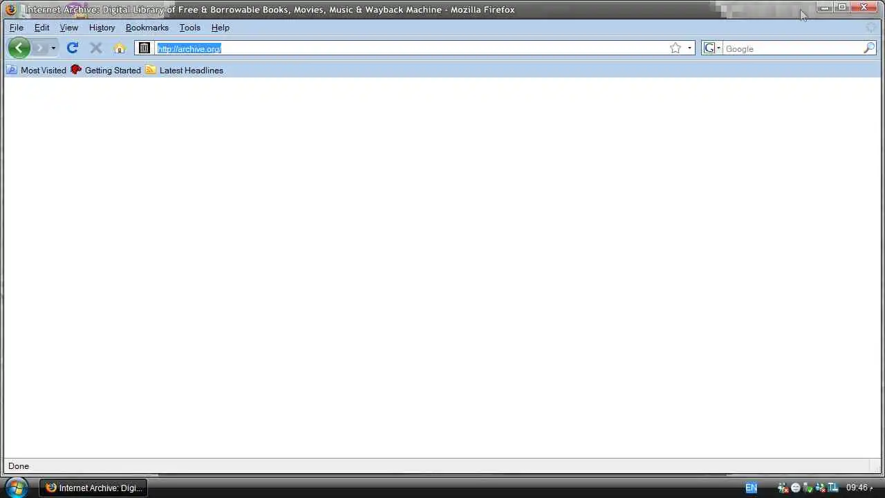This screenshot has width=885, height=498.
Task: Minimize the Firefox window
Action: click(x=825, y=8)
